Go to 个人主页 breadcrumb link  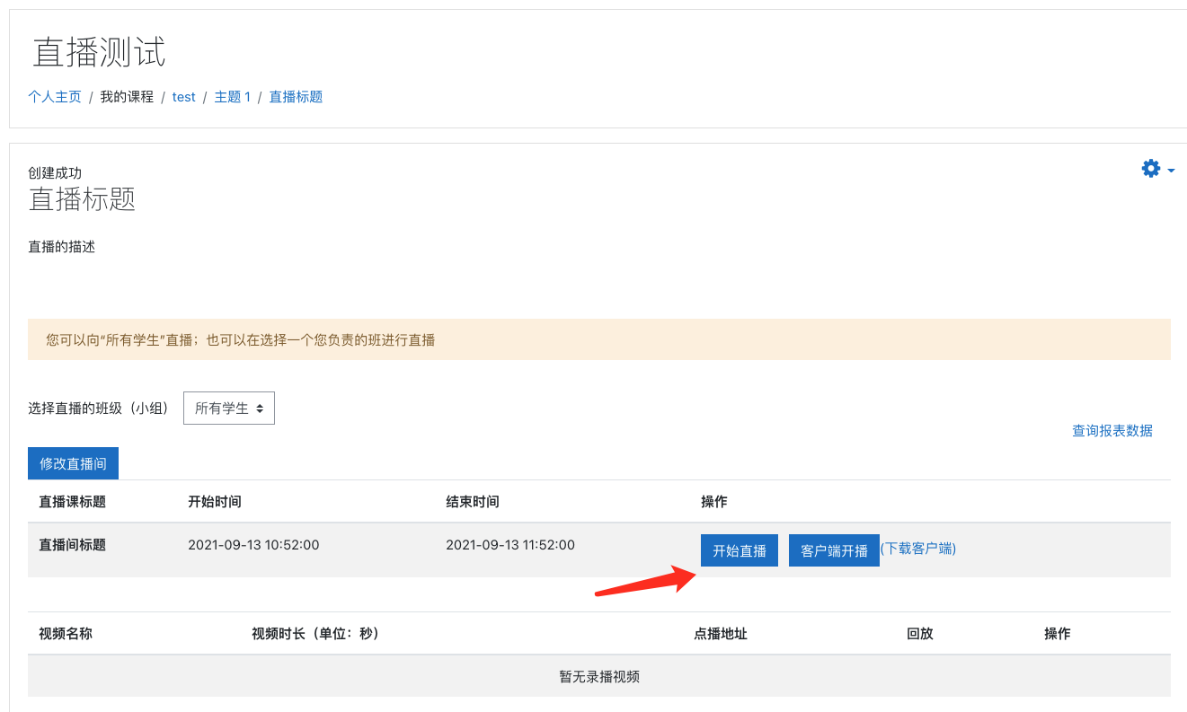click(x=55, y=96)
